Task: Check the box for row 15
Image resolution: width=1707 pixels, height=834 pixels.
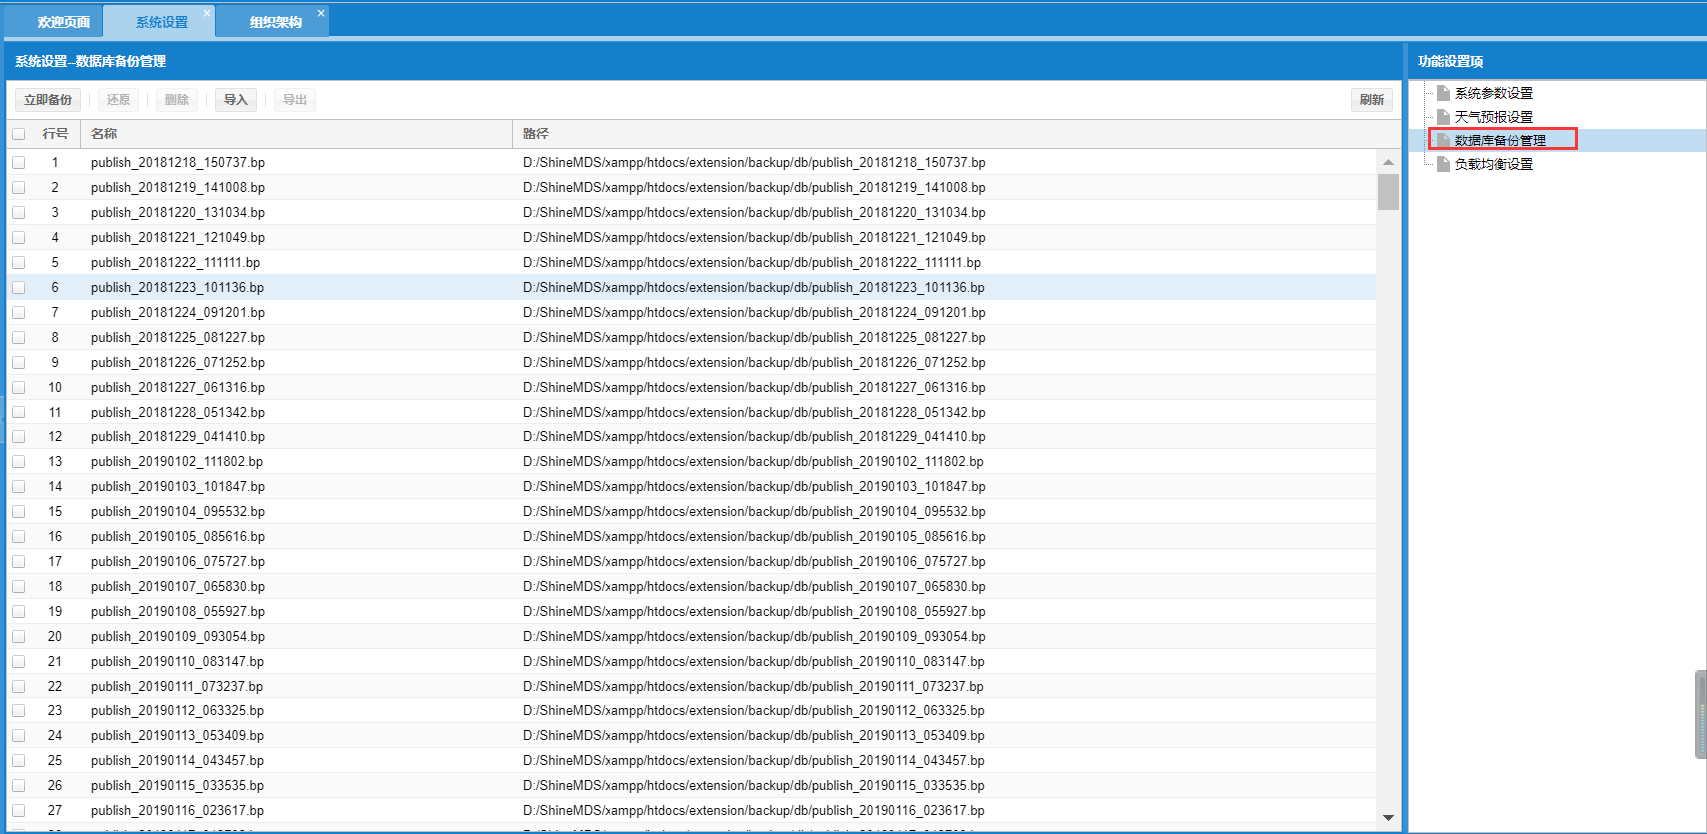Action: coord(18,511)
